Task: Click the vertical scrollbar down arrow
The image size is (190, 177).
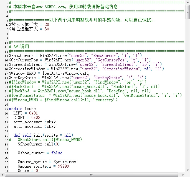Action: (188, 170)
